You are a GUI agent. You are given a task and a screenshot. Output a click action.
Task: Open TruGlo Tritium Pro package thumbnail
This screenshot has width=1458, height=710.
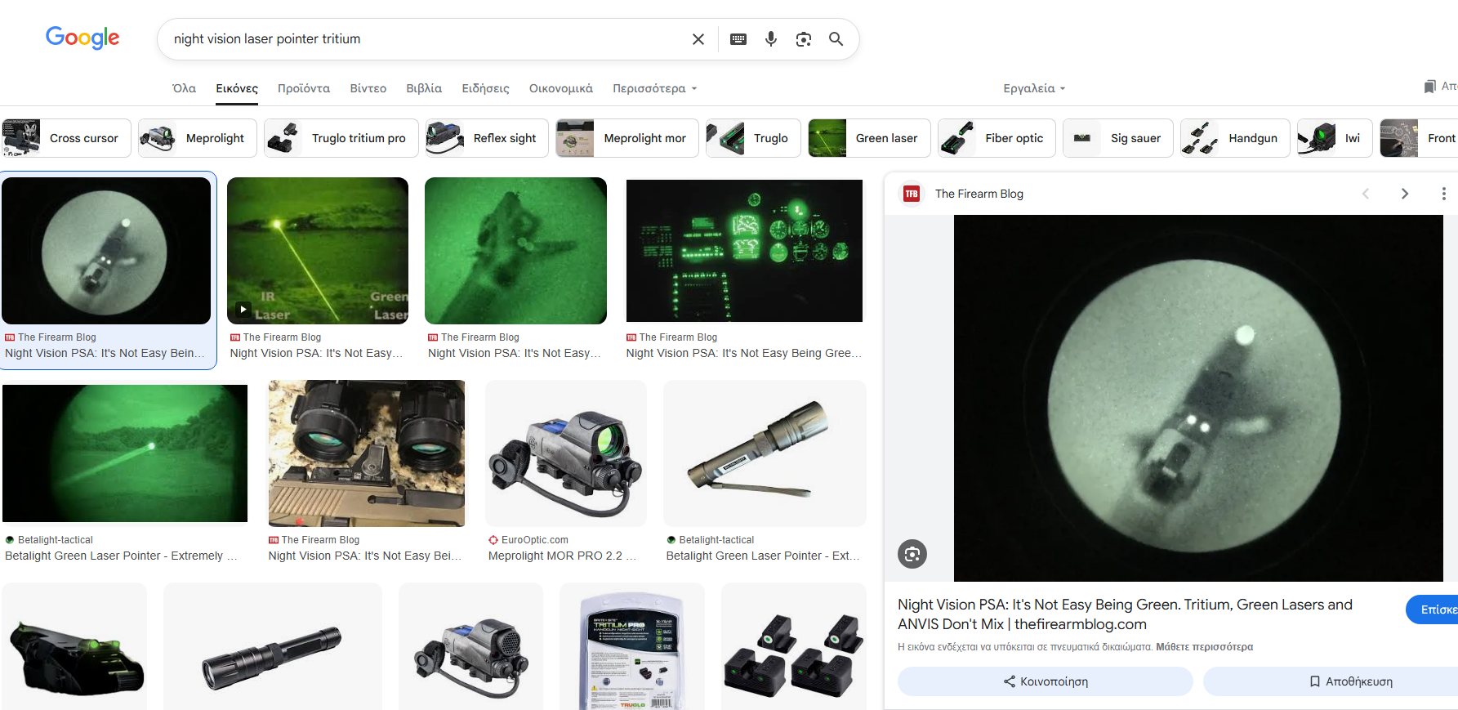click(x=631, y=647)
